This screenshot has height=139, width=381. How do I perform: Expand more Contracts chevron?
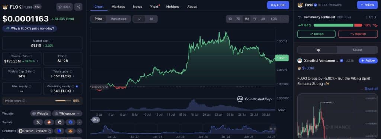(x=80, y=131)
